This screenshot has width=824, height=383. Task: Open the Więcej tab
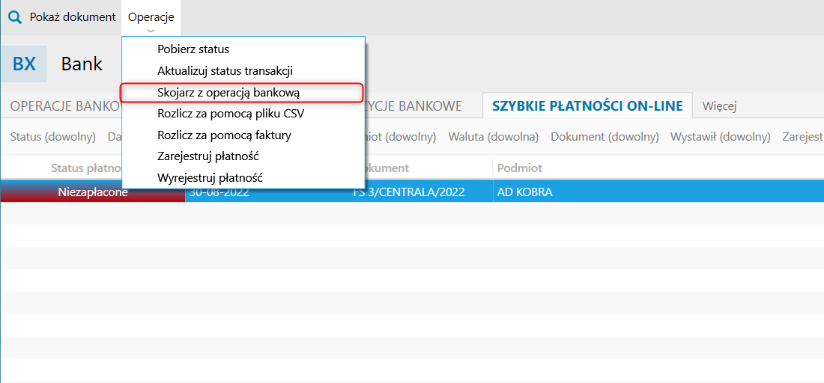coord(719,106)
